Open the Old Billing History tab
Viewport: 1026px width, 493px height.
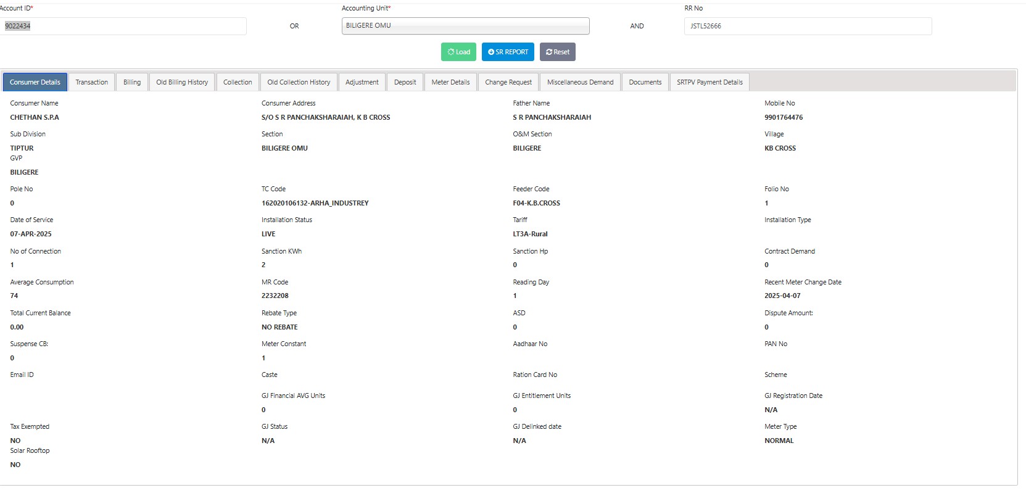[x=182, y=82]
